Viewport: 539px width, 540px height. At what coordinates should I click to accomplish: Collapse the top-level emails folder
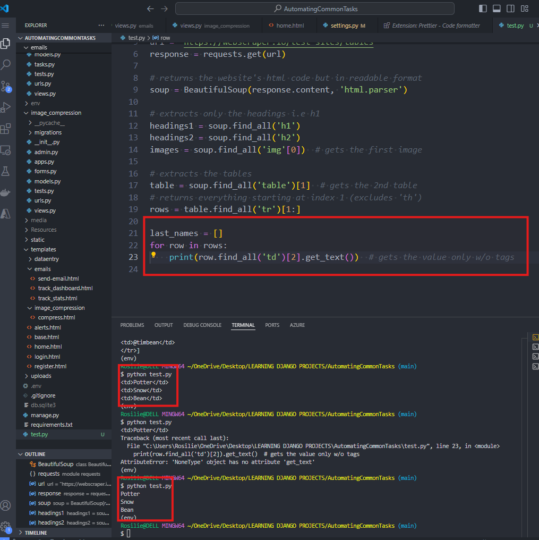[64, 47]
